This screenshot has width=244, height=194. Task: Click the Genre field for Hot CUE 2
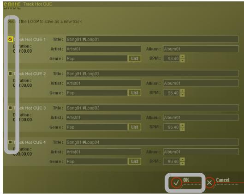(97, 93)
